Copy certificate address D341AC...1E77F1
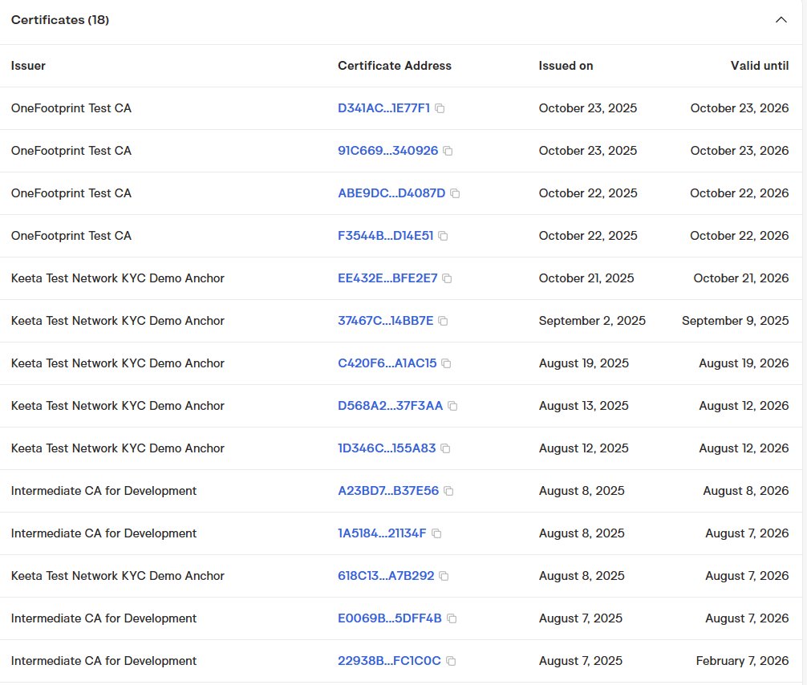The image size is (807, 685). [x=440, y=108]
